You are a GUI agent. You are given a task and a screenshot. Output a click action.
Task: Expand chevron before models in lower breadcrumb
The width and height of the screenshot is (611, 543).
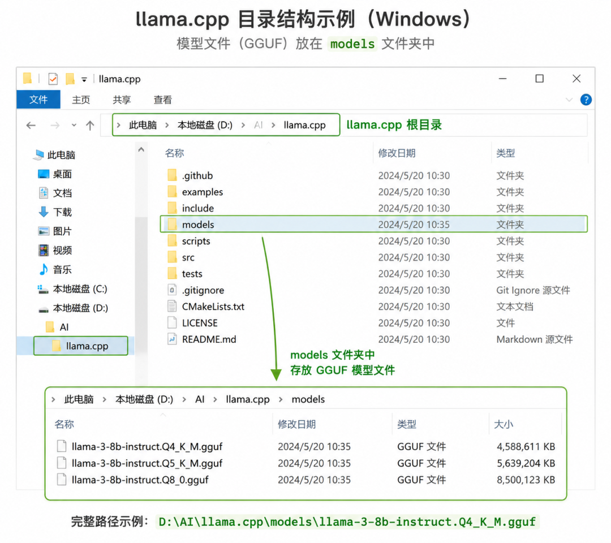click(281, 400)
